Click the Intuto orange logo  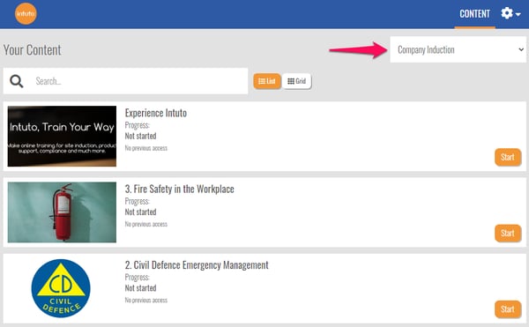tap(26, 13)
